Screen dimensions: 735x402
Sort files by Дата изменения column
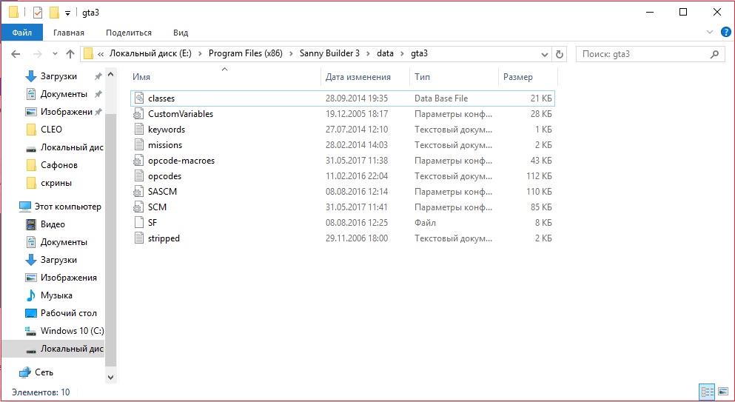(365, 77)
